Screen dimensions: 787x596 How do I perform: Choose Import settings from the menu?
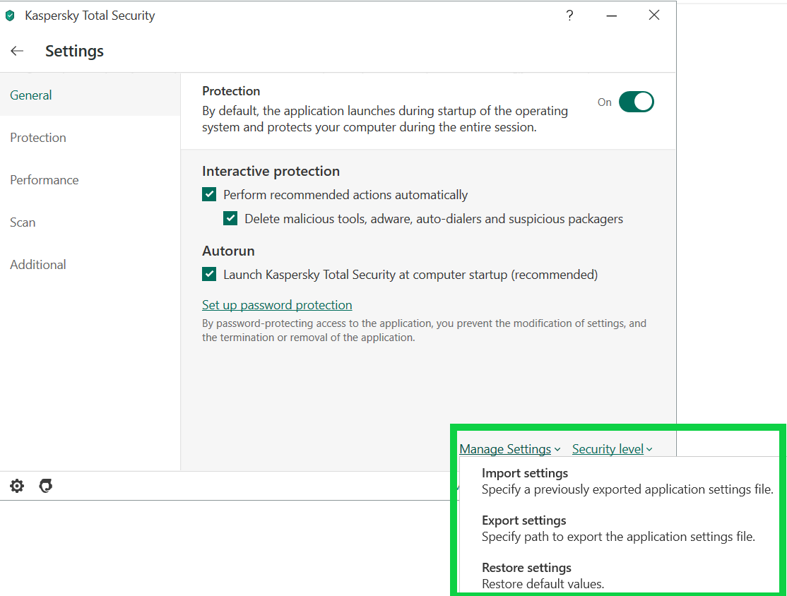tap(525, 473)
